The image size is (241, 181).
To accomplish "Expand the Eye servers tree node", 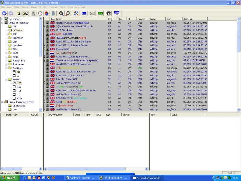I will coord(2,19).
